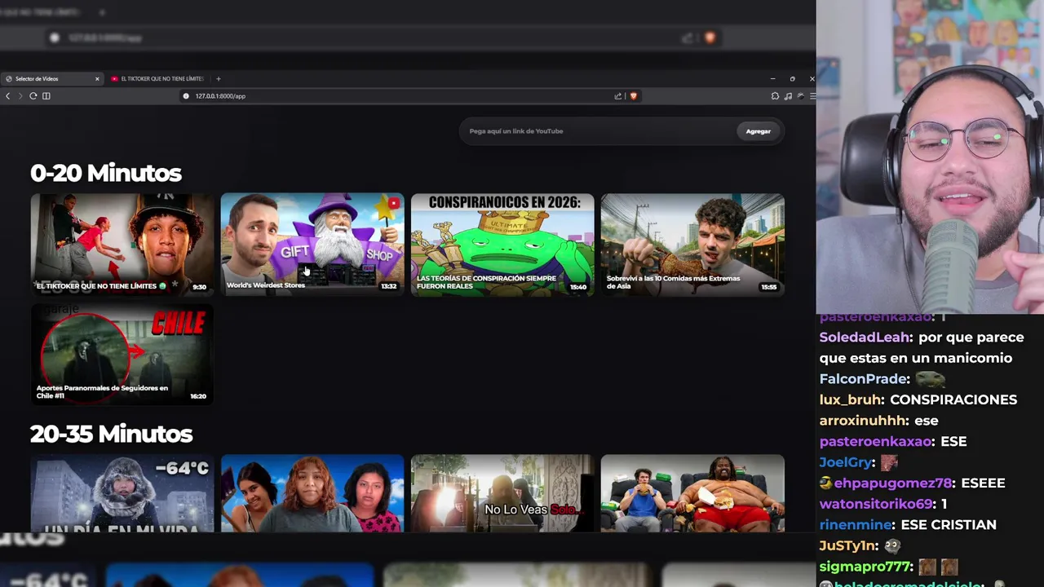Go back with the browser back arrow
Viewport: 1044px width, 587px height.
coord(8,96)
